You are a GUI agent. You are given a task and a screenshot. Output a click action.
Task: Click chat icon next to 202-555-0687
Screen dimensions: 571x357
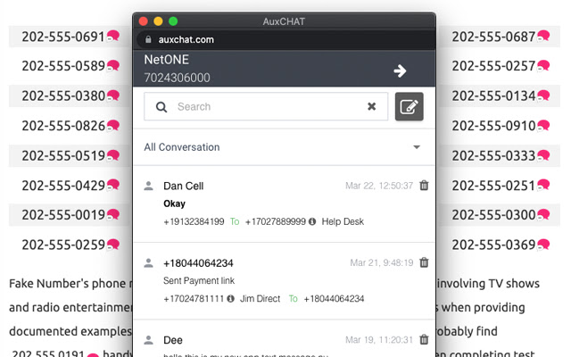[543, 36]
